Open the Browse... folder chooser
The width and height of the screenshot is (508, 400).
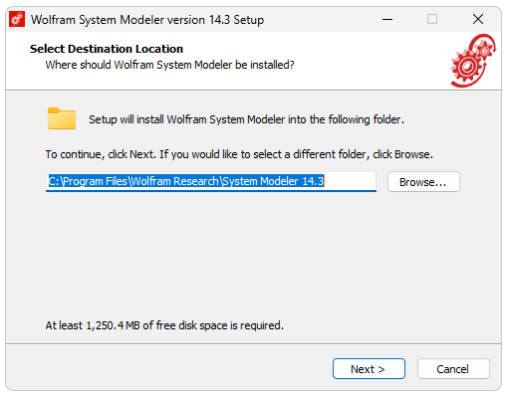pos(423,182)
